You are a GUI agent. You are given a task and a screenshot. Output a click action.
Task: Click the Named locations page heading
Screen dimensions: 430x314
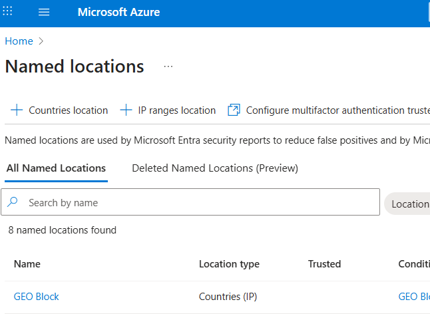click(x=75, y=67)
